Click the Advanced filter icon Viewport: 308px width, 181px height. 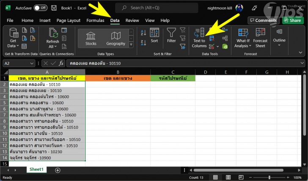183,46
